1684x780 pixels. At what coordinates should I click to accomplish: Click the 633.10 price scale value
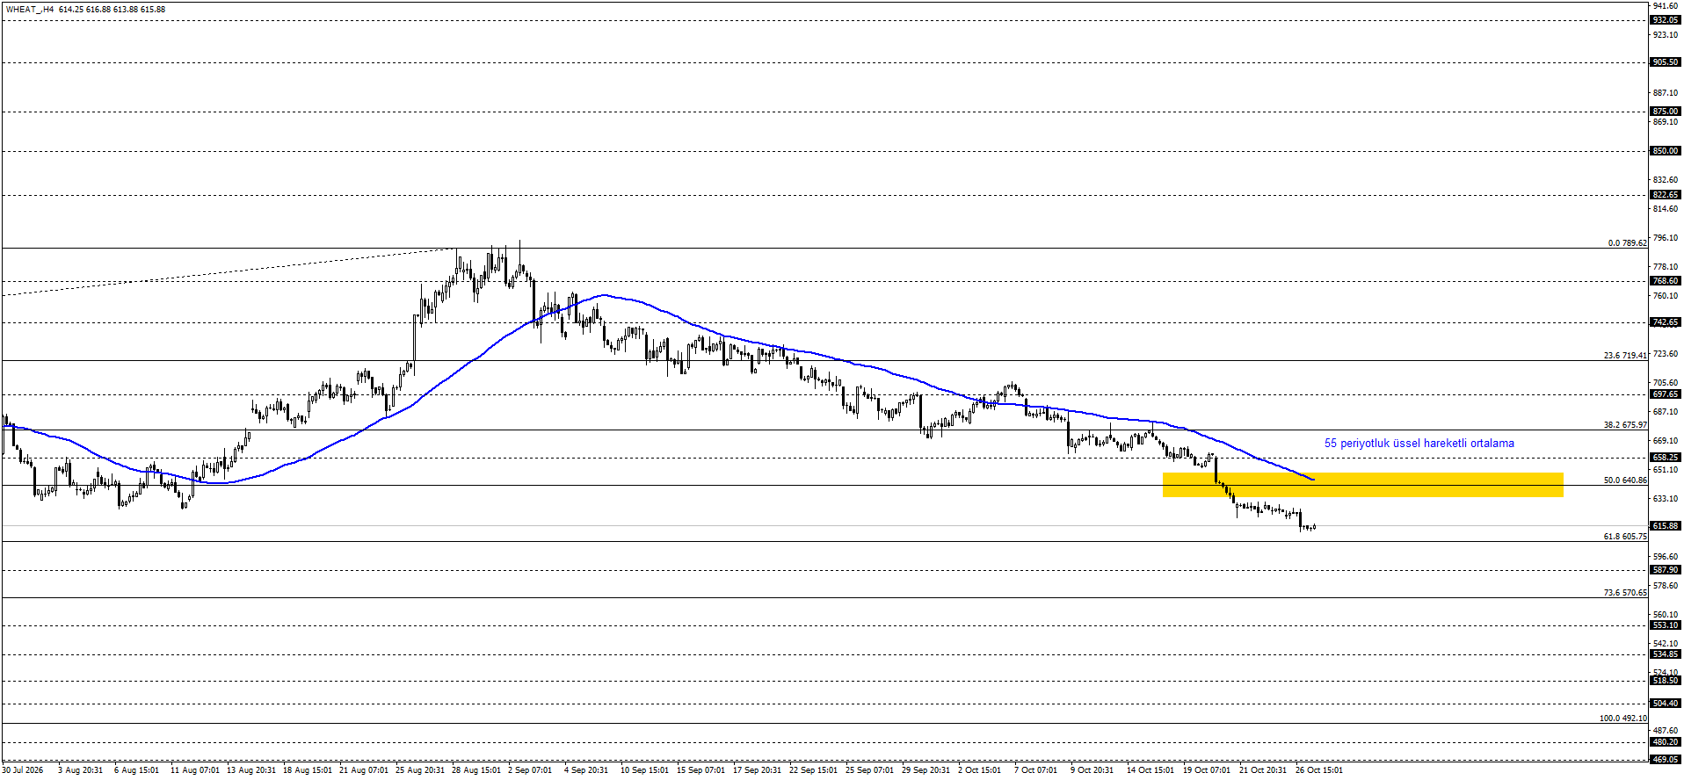1666,499
